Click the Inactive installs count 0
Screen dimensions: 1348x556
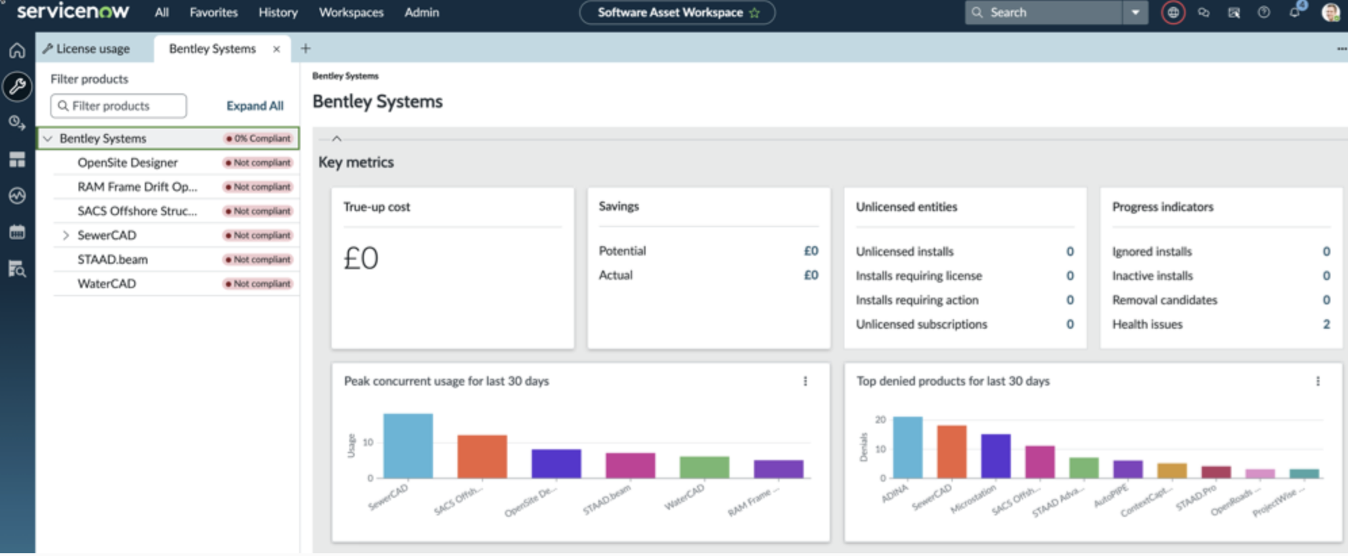coord(1326,276)
